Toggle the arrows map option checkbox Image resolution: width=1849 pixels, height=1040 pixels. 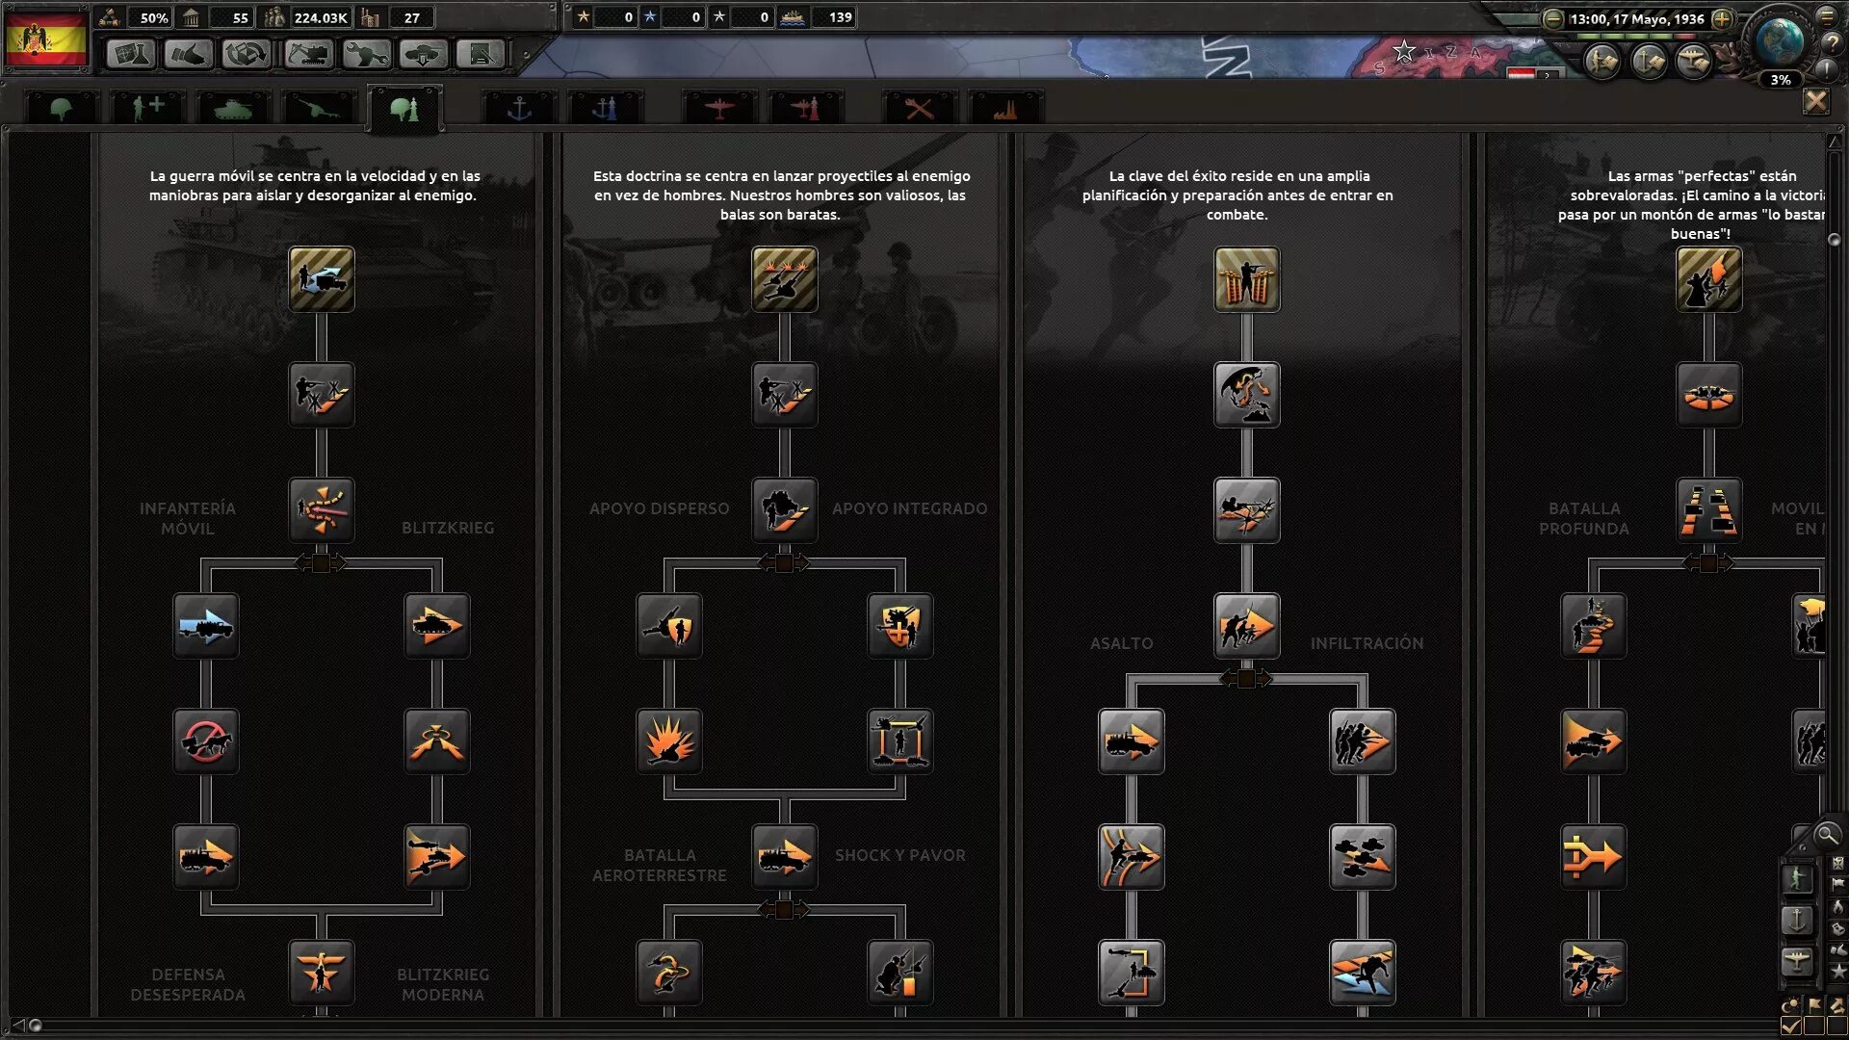tap(1836, 1026)
